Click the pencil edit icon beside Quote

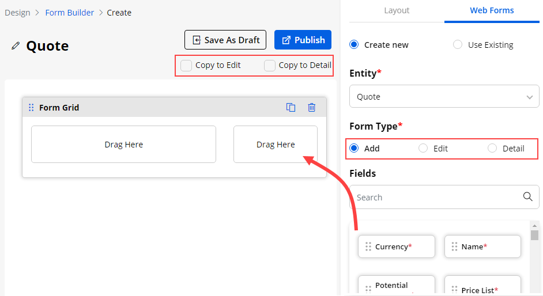click(x=16, y=46)
